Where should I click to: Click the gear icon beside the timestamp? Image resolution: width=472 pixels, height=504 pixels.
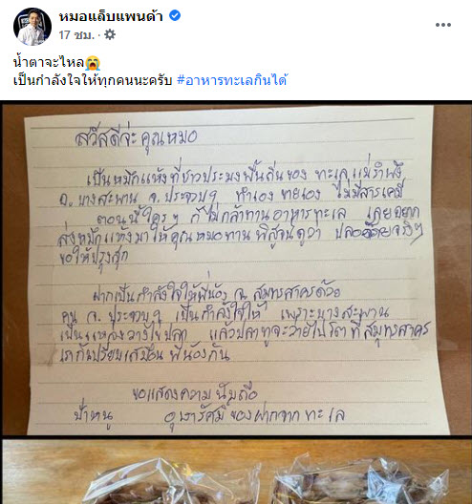(110, 34)
